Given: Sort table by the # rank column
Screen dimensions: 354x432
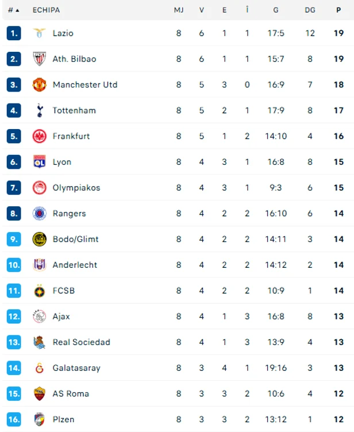Looking at the screenshot, I should tap(13, 10).
